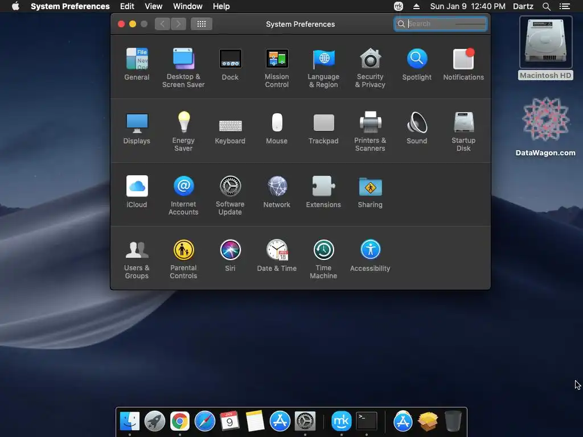The height and width of the screenshot is (437, 583).
Task: Open Startup Disk preferences
Action: (463, 131)
